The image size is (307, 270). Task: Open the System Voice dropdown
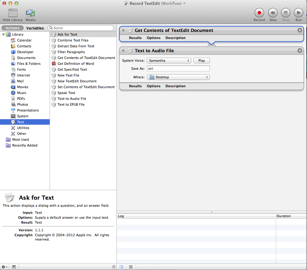point(169,61)
